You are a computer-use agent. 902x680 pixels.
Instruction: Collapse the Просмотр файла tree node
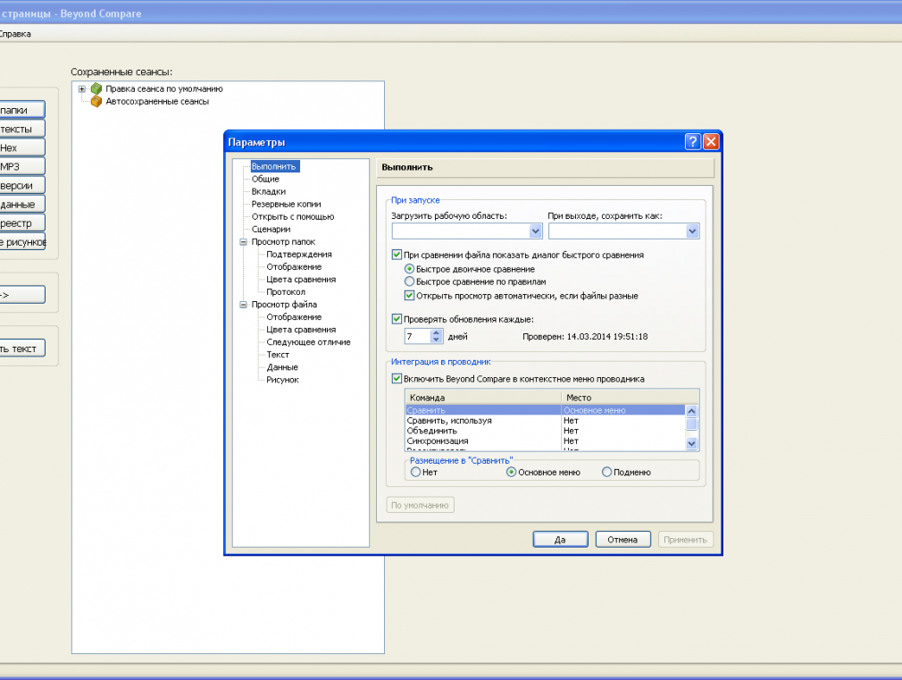pos(243,305)
